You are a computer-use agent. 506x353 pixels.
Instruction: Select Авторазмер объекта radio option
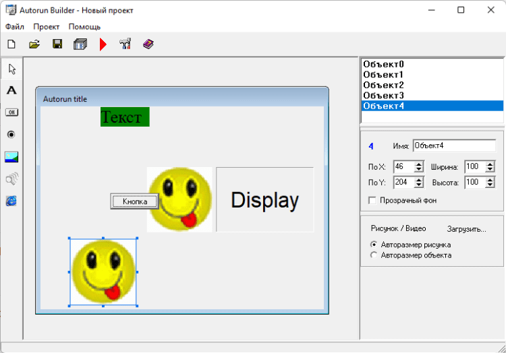click(374, 255)
